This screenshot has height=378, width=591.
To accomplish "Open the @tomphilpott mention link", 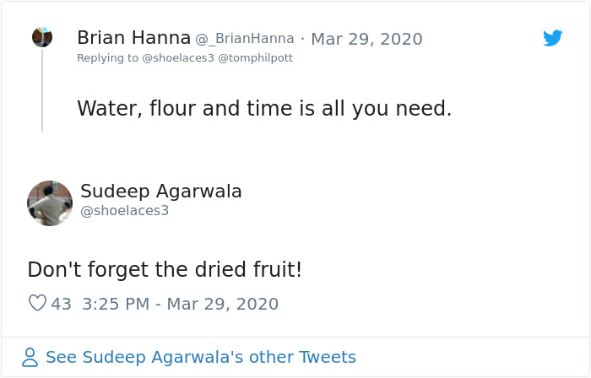I will click(x=256, y=58).
